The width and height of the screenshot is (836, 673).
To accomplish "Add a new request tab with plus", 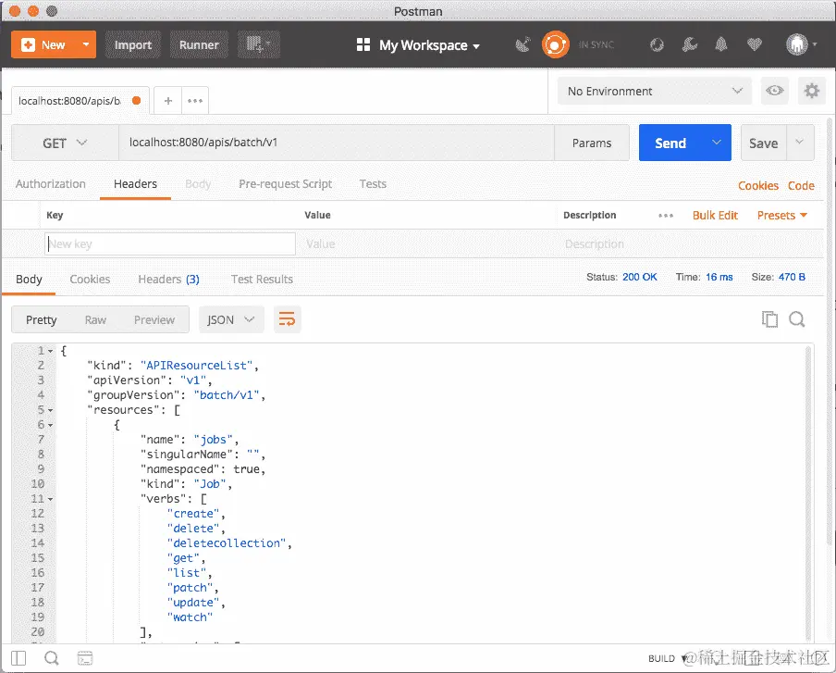I will [x=168, y=101].
